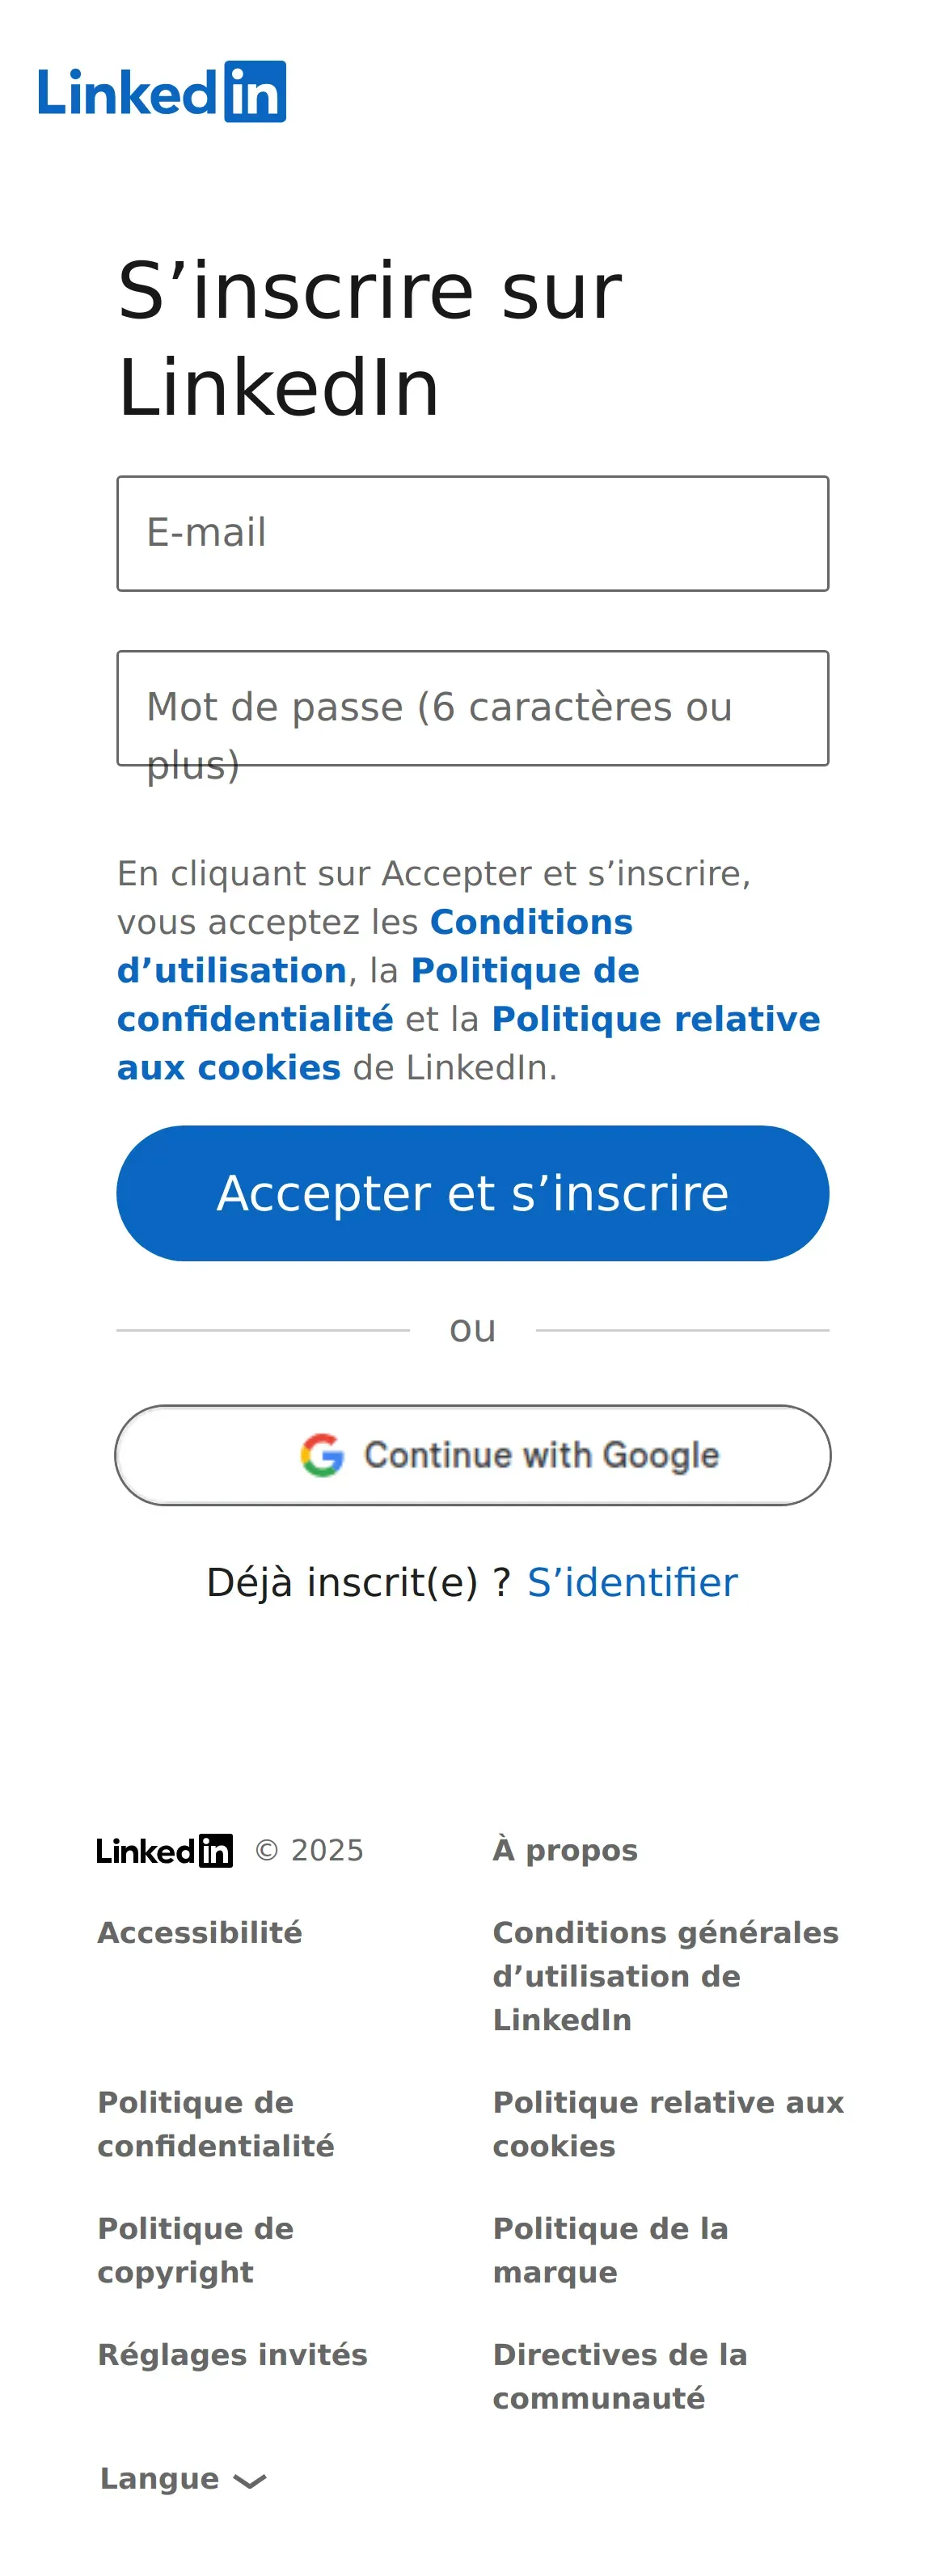The image size is (946, 2576).
Task: Open the Accessibilité footer link
Action: click(x=200, y=1933)
